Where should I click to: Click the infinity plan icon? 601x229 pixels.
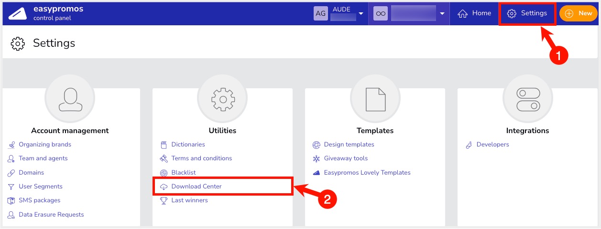(x=381, y=13)
